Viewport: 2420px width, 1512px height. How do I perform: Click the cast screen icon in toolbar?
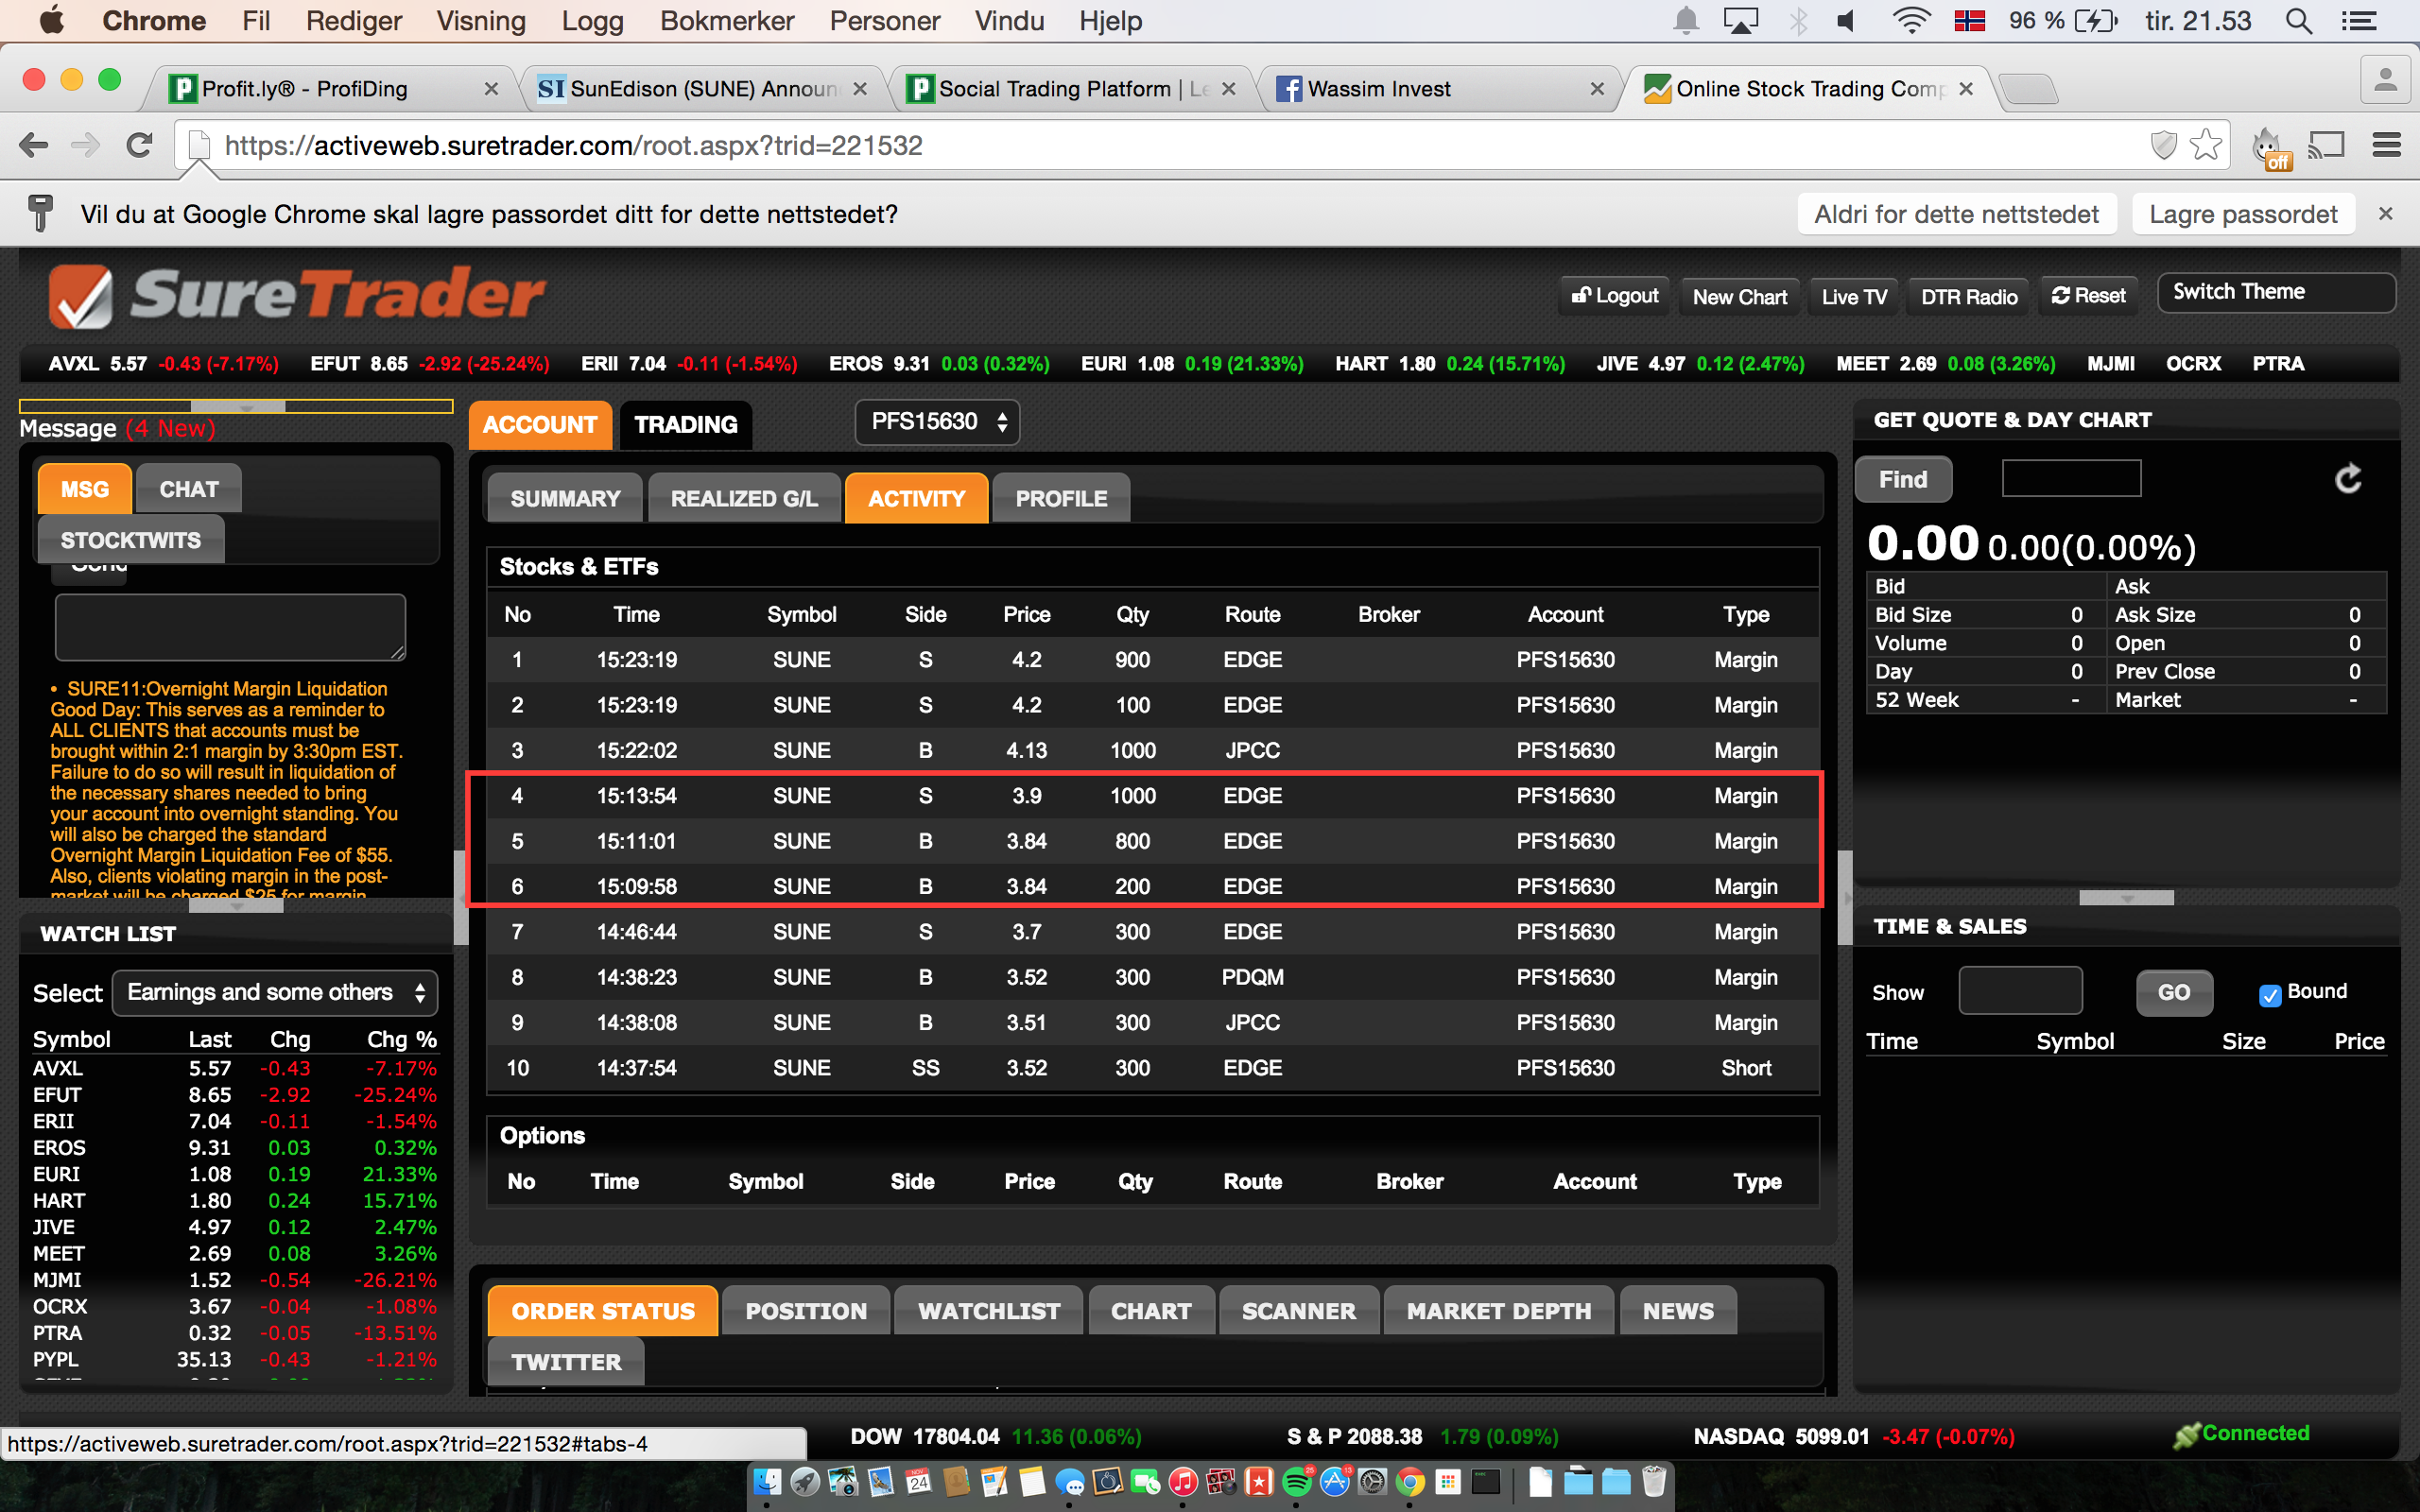[2326, 146]
